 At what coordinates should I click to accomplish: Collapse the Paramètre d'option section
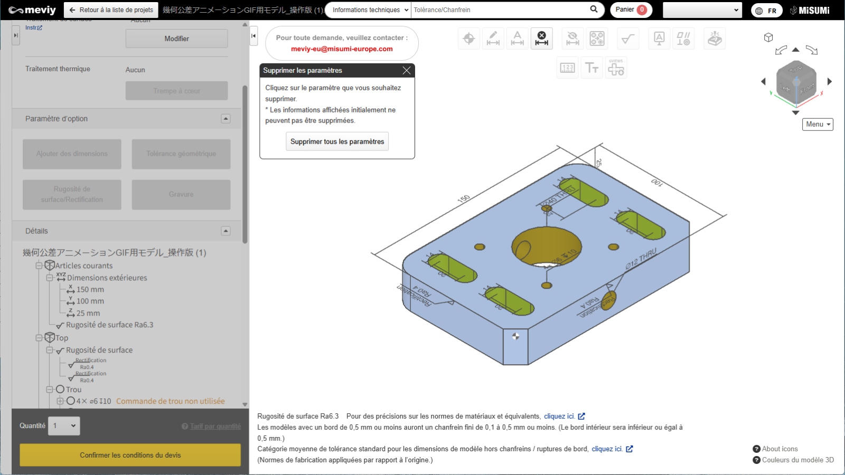[226, 119]
